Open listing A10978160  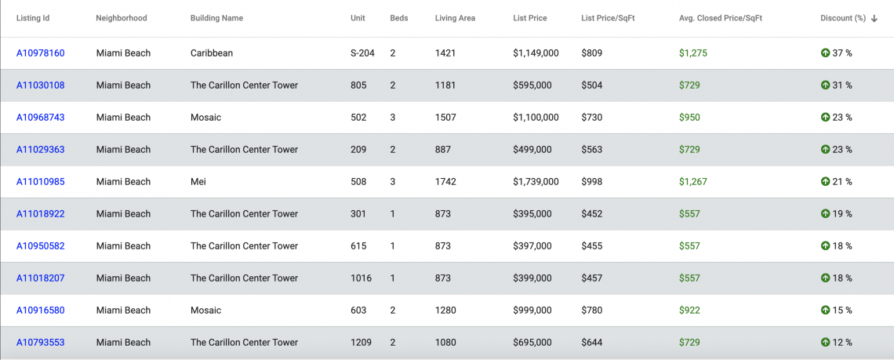point(41,53)
